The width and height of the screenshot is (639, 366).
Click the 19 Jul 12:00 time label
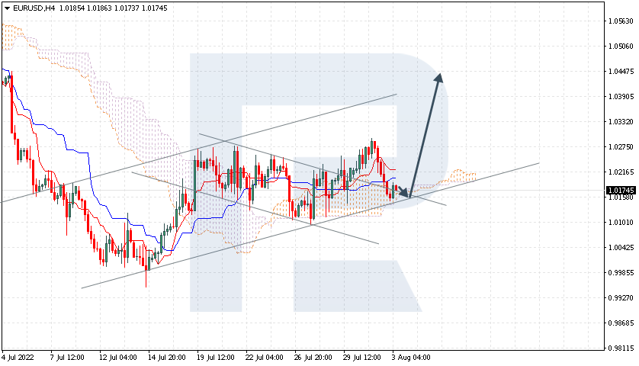pos(216,358)
